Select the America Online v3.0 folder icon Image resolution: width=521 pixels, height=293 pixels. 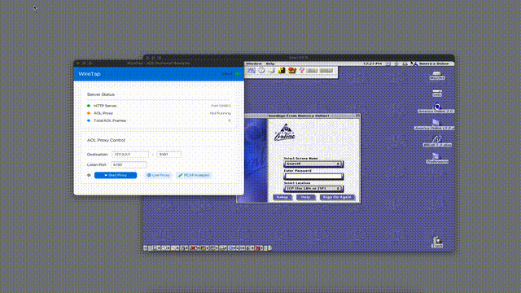point(436,125)
